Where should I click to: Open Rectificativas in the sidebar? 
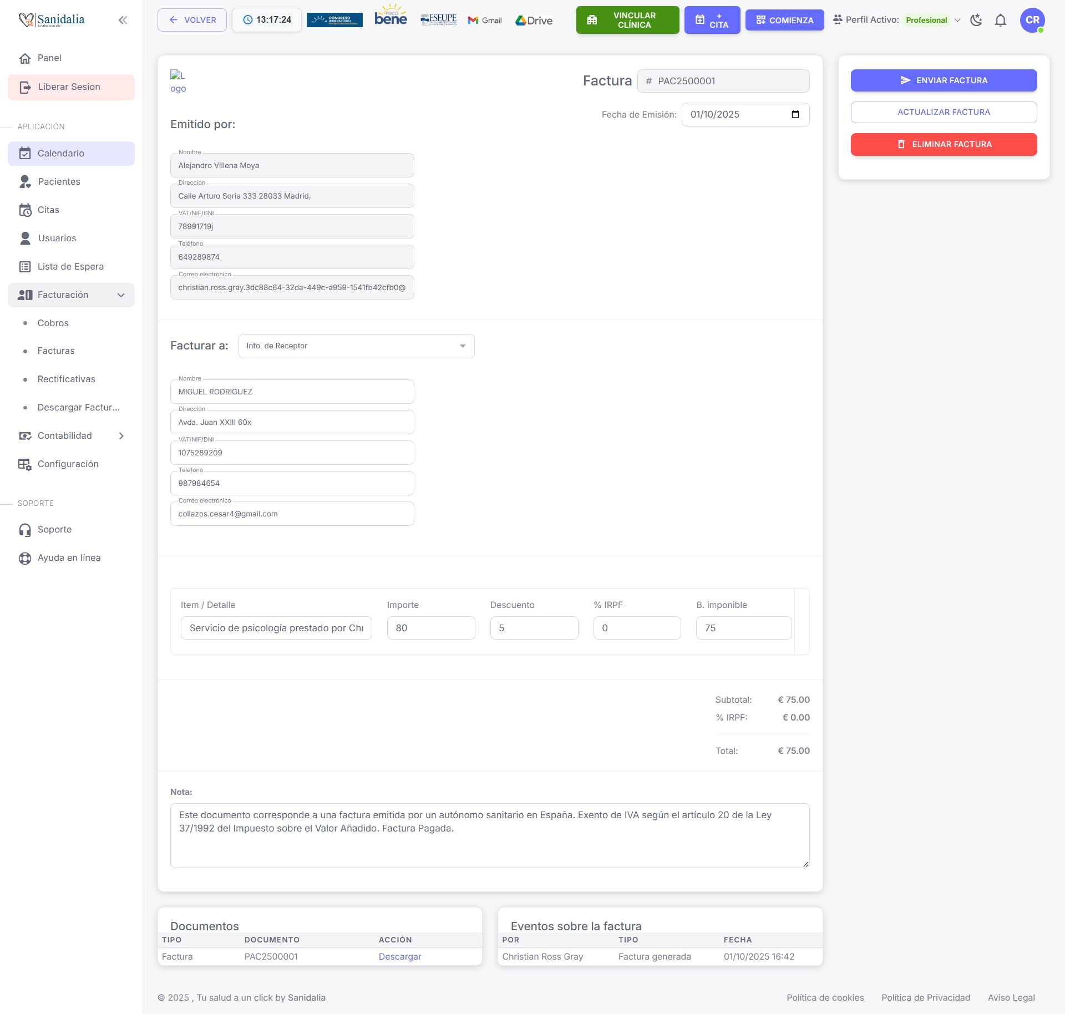pyautogui.click(x=67, y=379)
